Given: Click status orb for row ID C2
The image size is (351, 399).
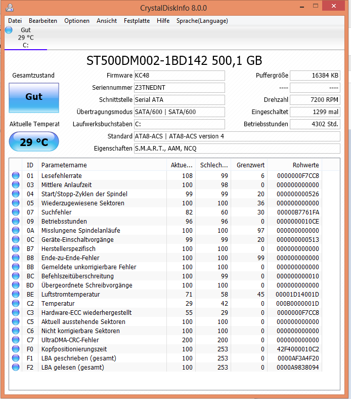Looking at the screenshot, I should (x=16, y=303).
